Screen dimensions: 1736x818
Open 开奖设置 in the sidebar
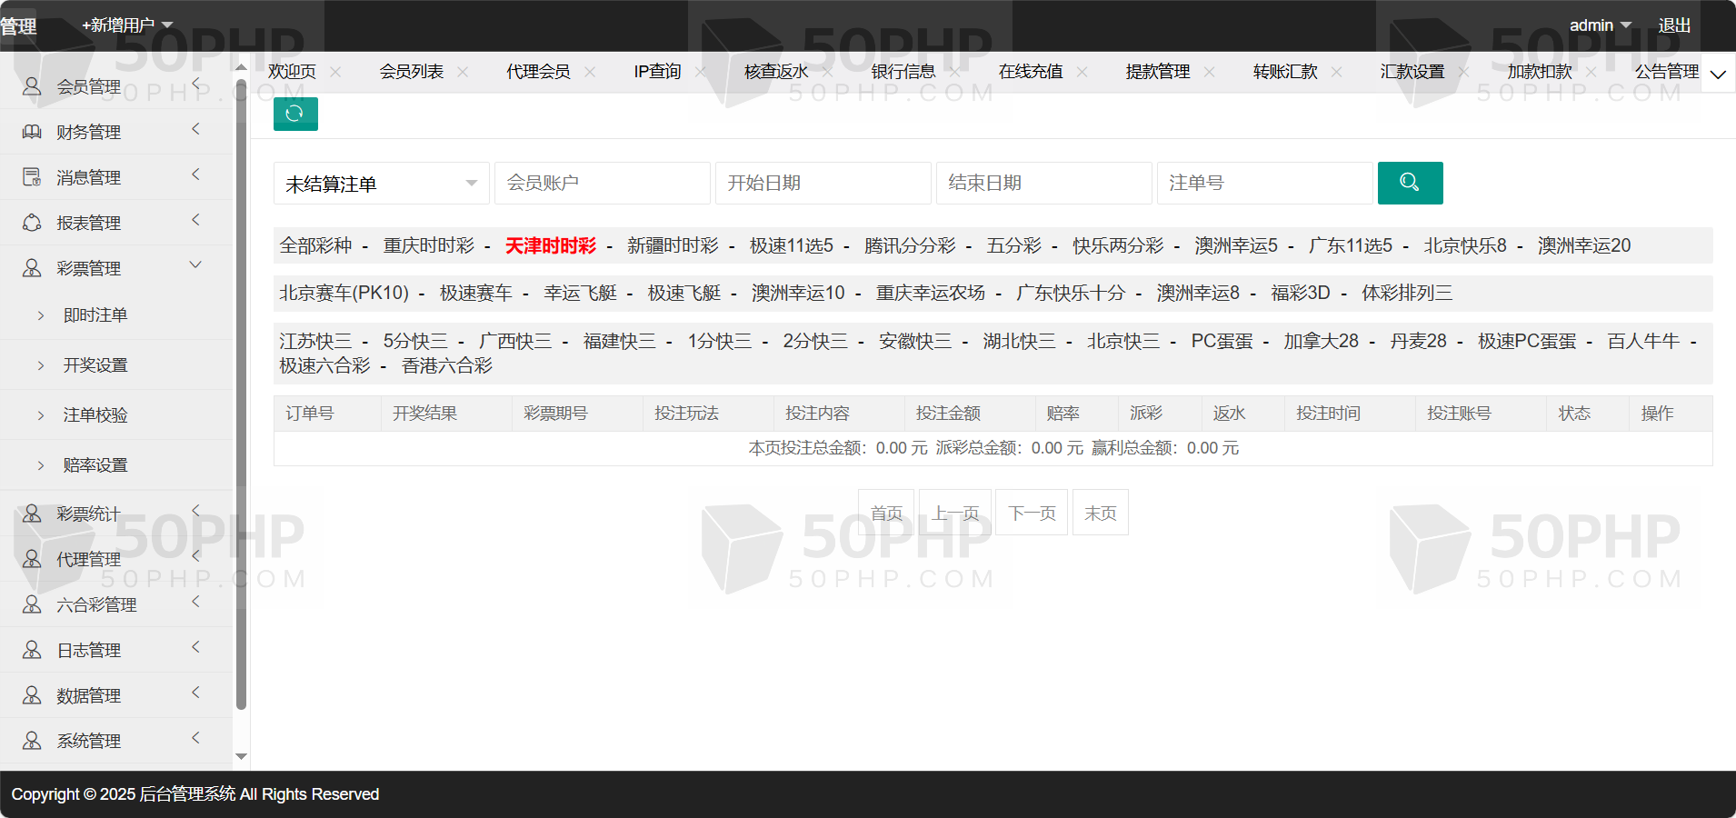95,365
